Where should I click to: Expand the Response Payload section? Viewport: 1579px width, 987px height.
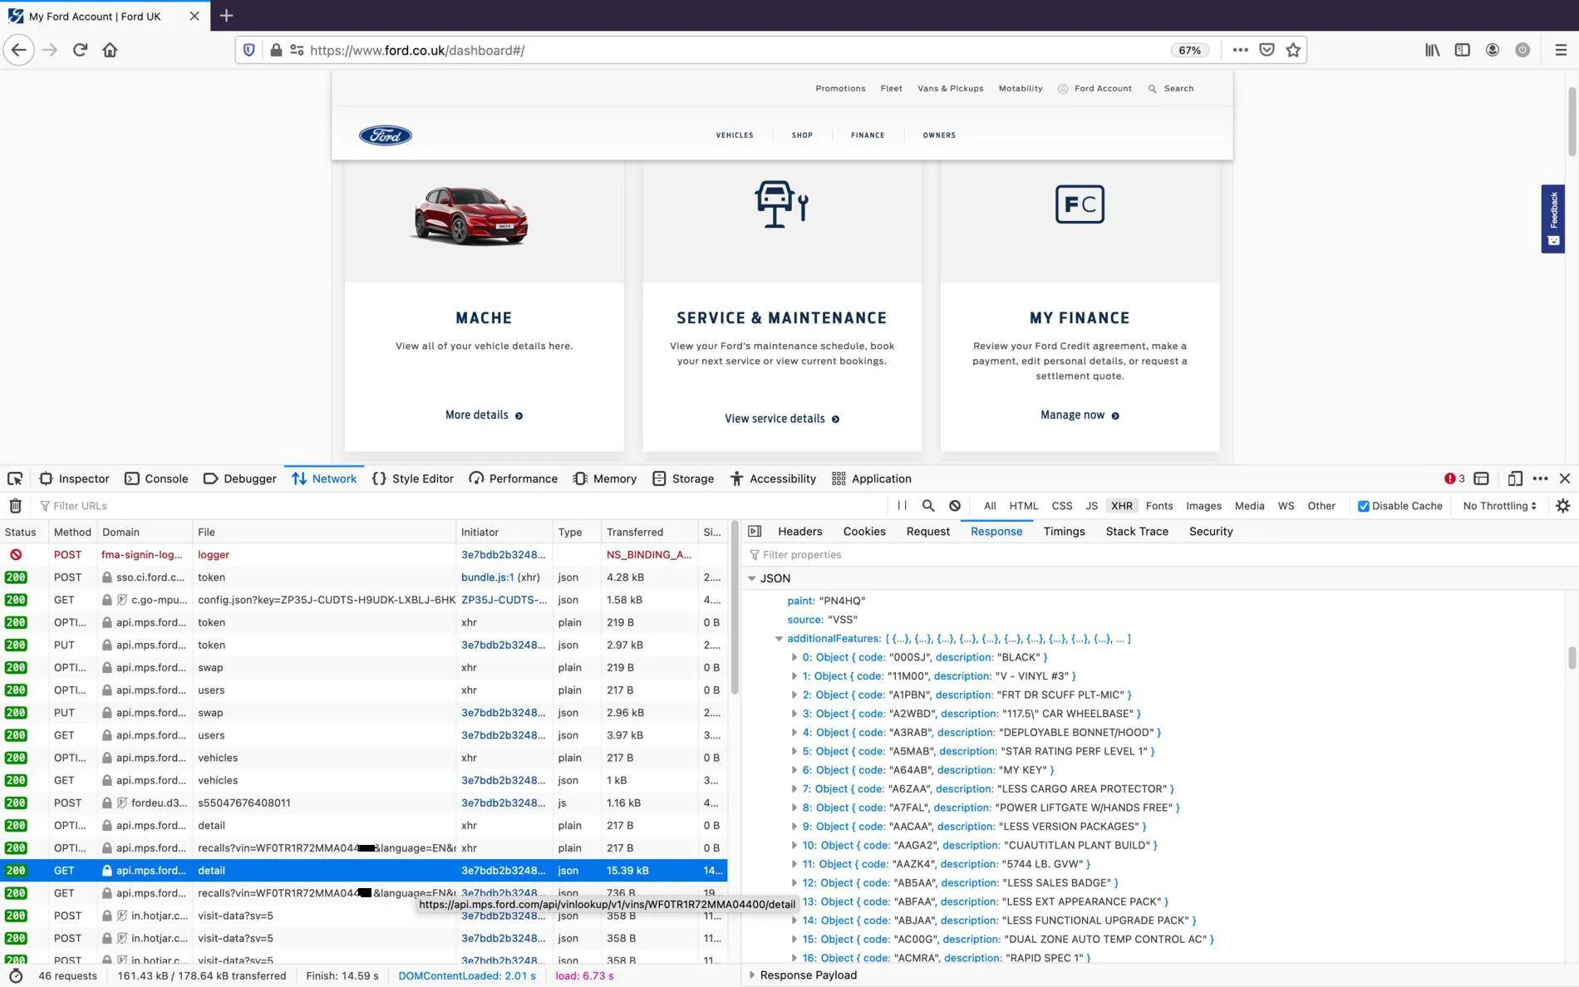(x=752, y=975)
